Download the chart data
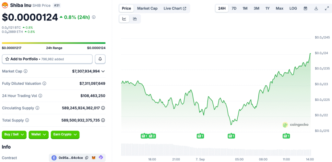The image size is (332, 162). pos(316,8)
